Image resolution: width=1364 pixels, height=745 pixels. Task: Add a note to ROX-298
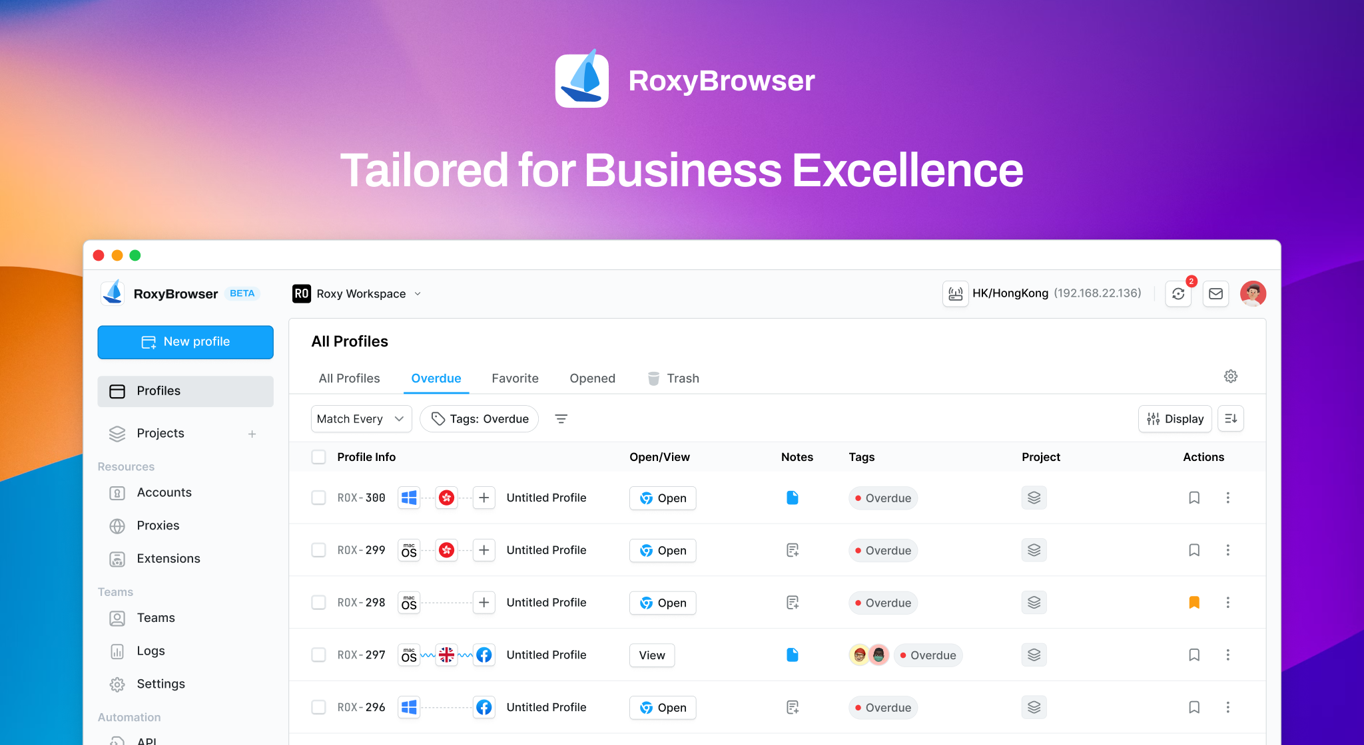tap(793, 603)
